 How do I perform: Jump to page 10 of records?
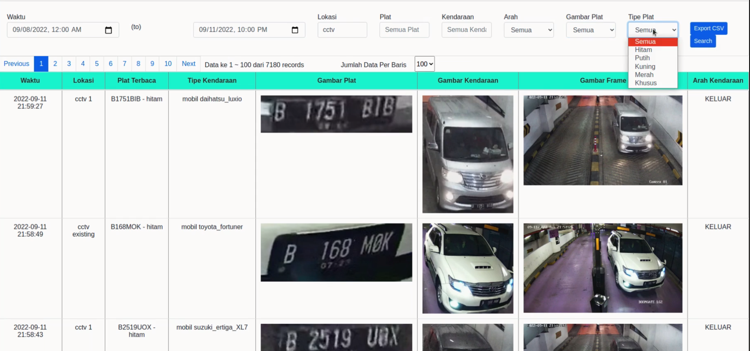coord(168,64)
